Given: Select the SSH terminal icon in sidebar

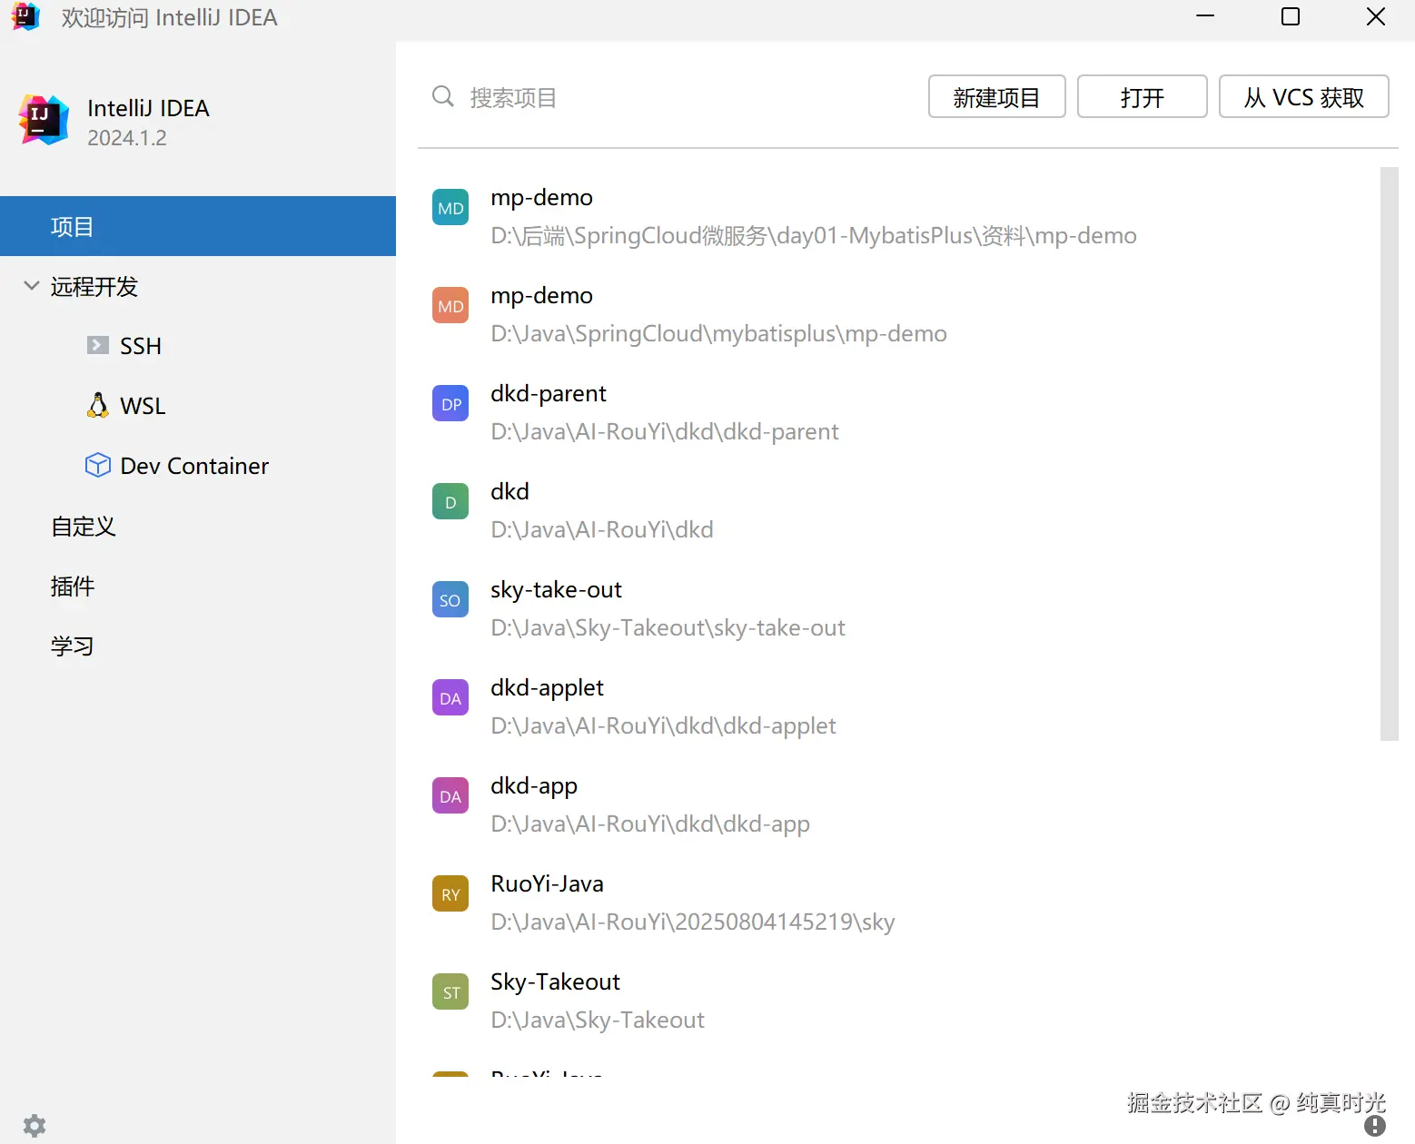Looking at the screenshot, I should (x=97, y=345).
